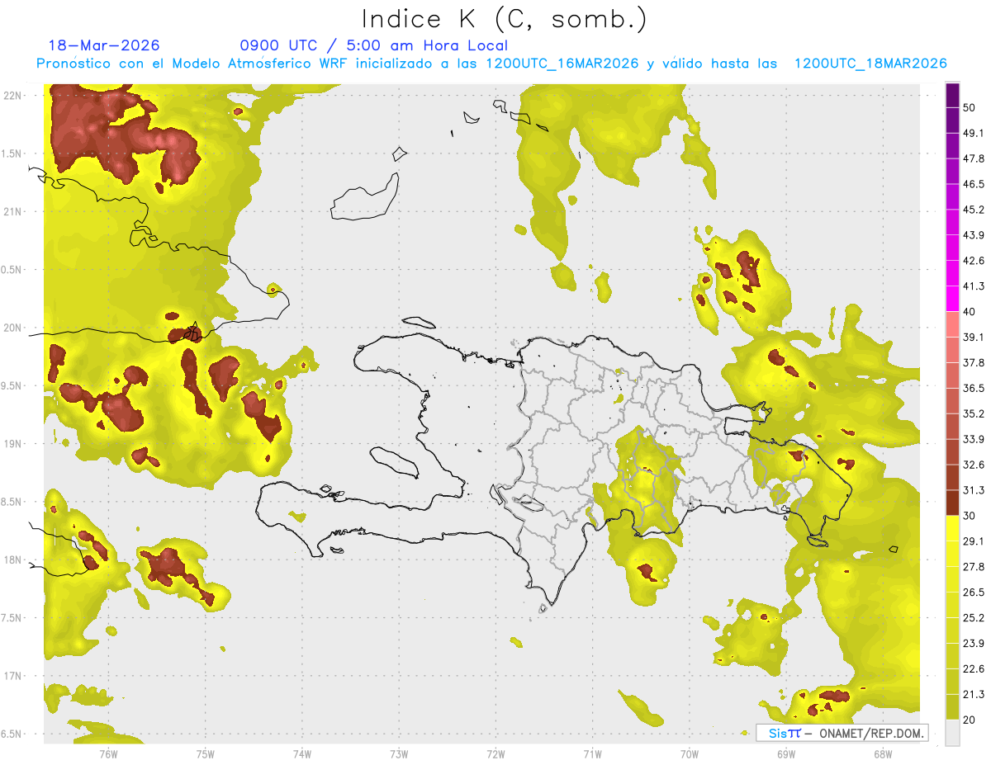The width and height of the screenshot is (991, 765).
Task: Click the '69W' longitude label
Action: tap(786, 753)
